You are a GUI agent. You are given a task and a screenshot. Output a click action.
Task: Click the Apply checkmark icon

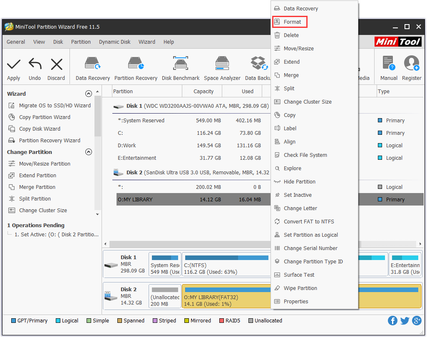click(14, 64)
